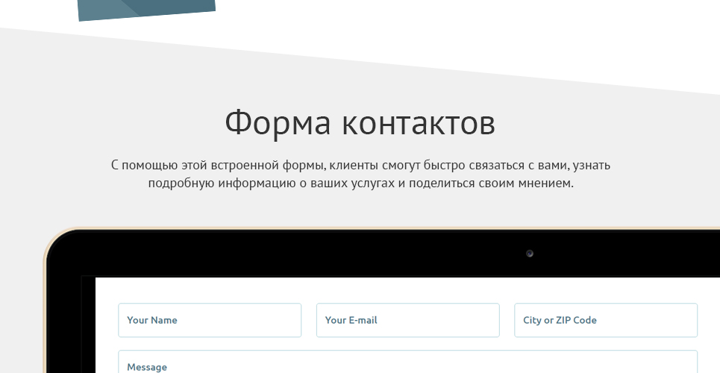Focus the Your E-mail field
This screenshot has height=373, width=720.
[x=408, y=320]
